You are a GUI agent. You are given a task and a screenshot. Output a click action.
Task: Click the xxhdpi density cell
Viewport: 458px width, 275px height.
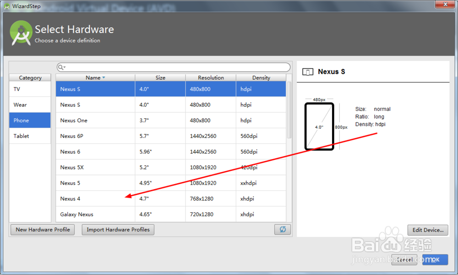point(261,183)
